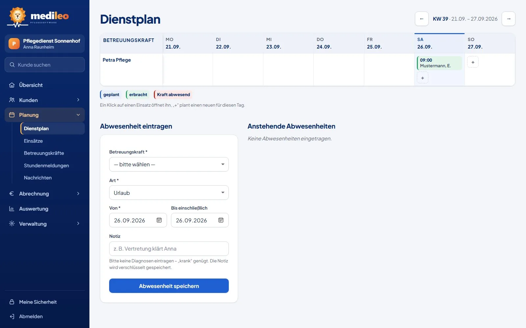Click the gear icon beside Verwaltung
This screenshot has width=526, height=328.
(x=12, y=224)
